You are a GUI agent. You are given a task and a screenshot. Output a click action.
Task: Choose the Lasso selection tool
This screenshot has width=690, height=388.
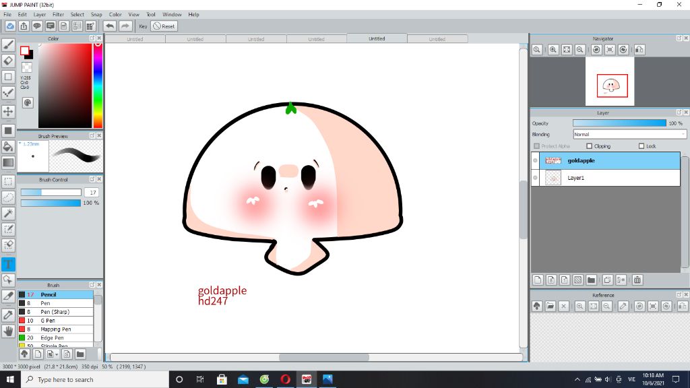(8, 197)
